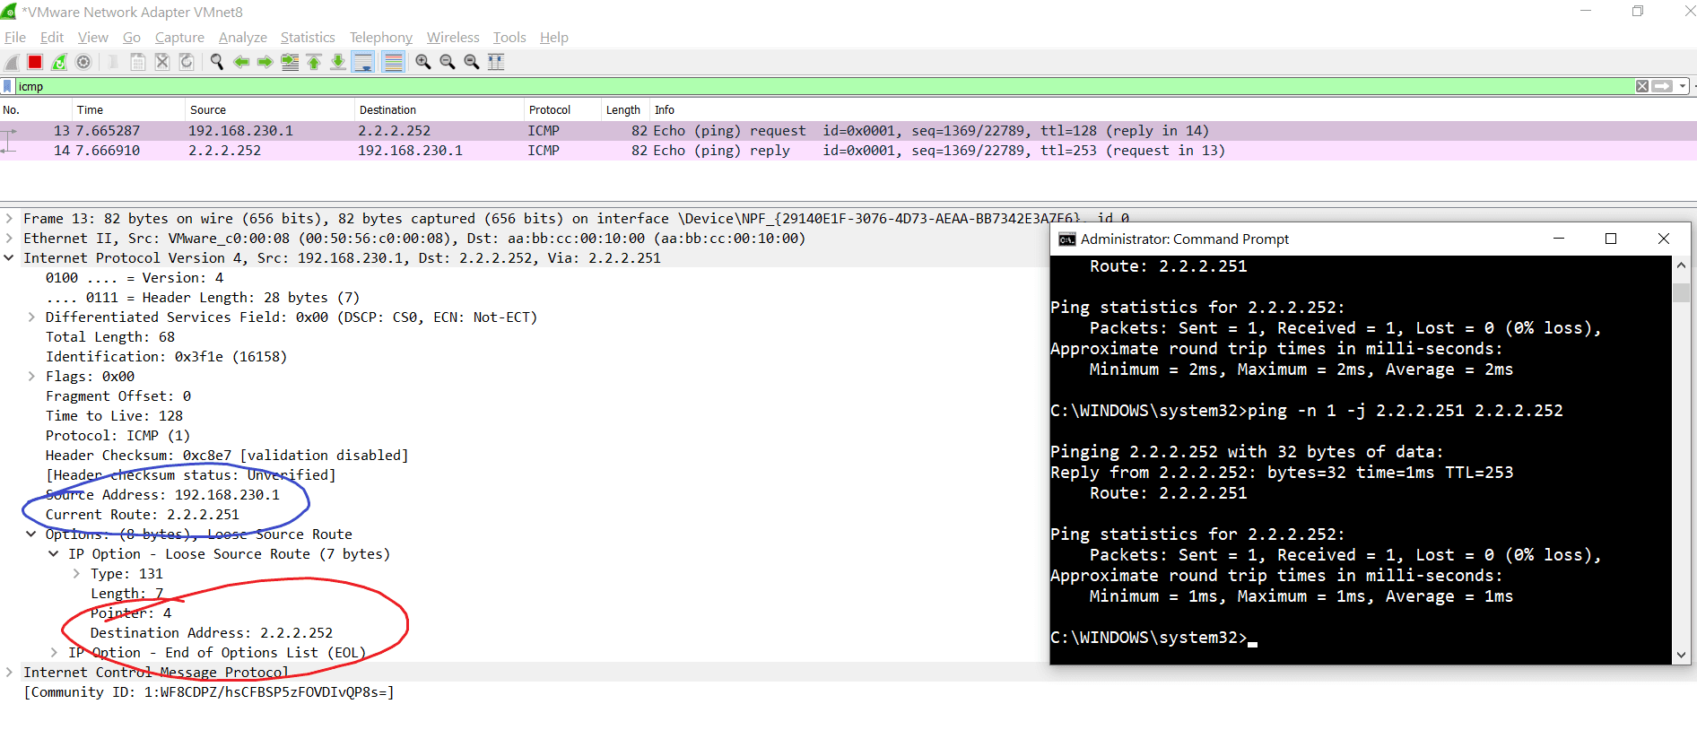1697x730 pixels.
Task: Open the Edit menu
Action: click(52, 38)
